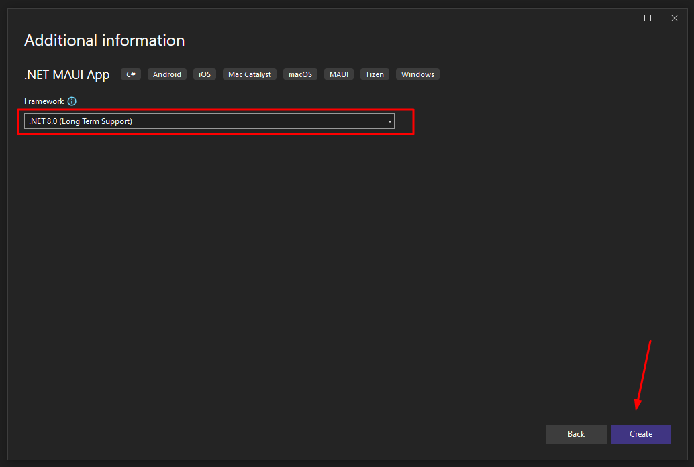Click the Tizen tag
The height and width of the screenshot is (467, 694).
click(375, 74)
